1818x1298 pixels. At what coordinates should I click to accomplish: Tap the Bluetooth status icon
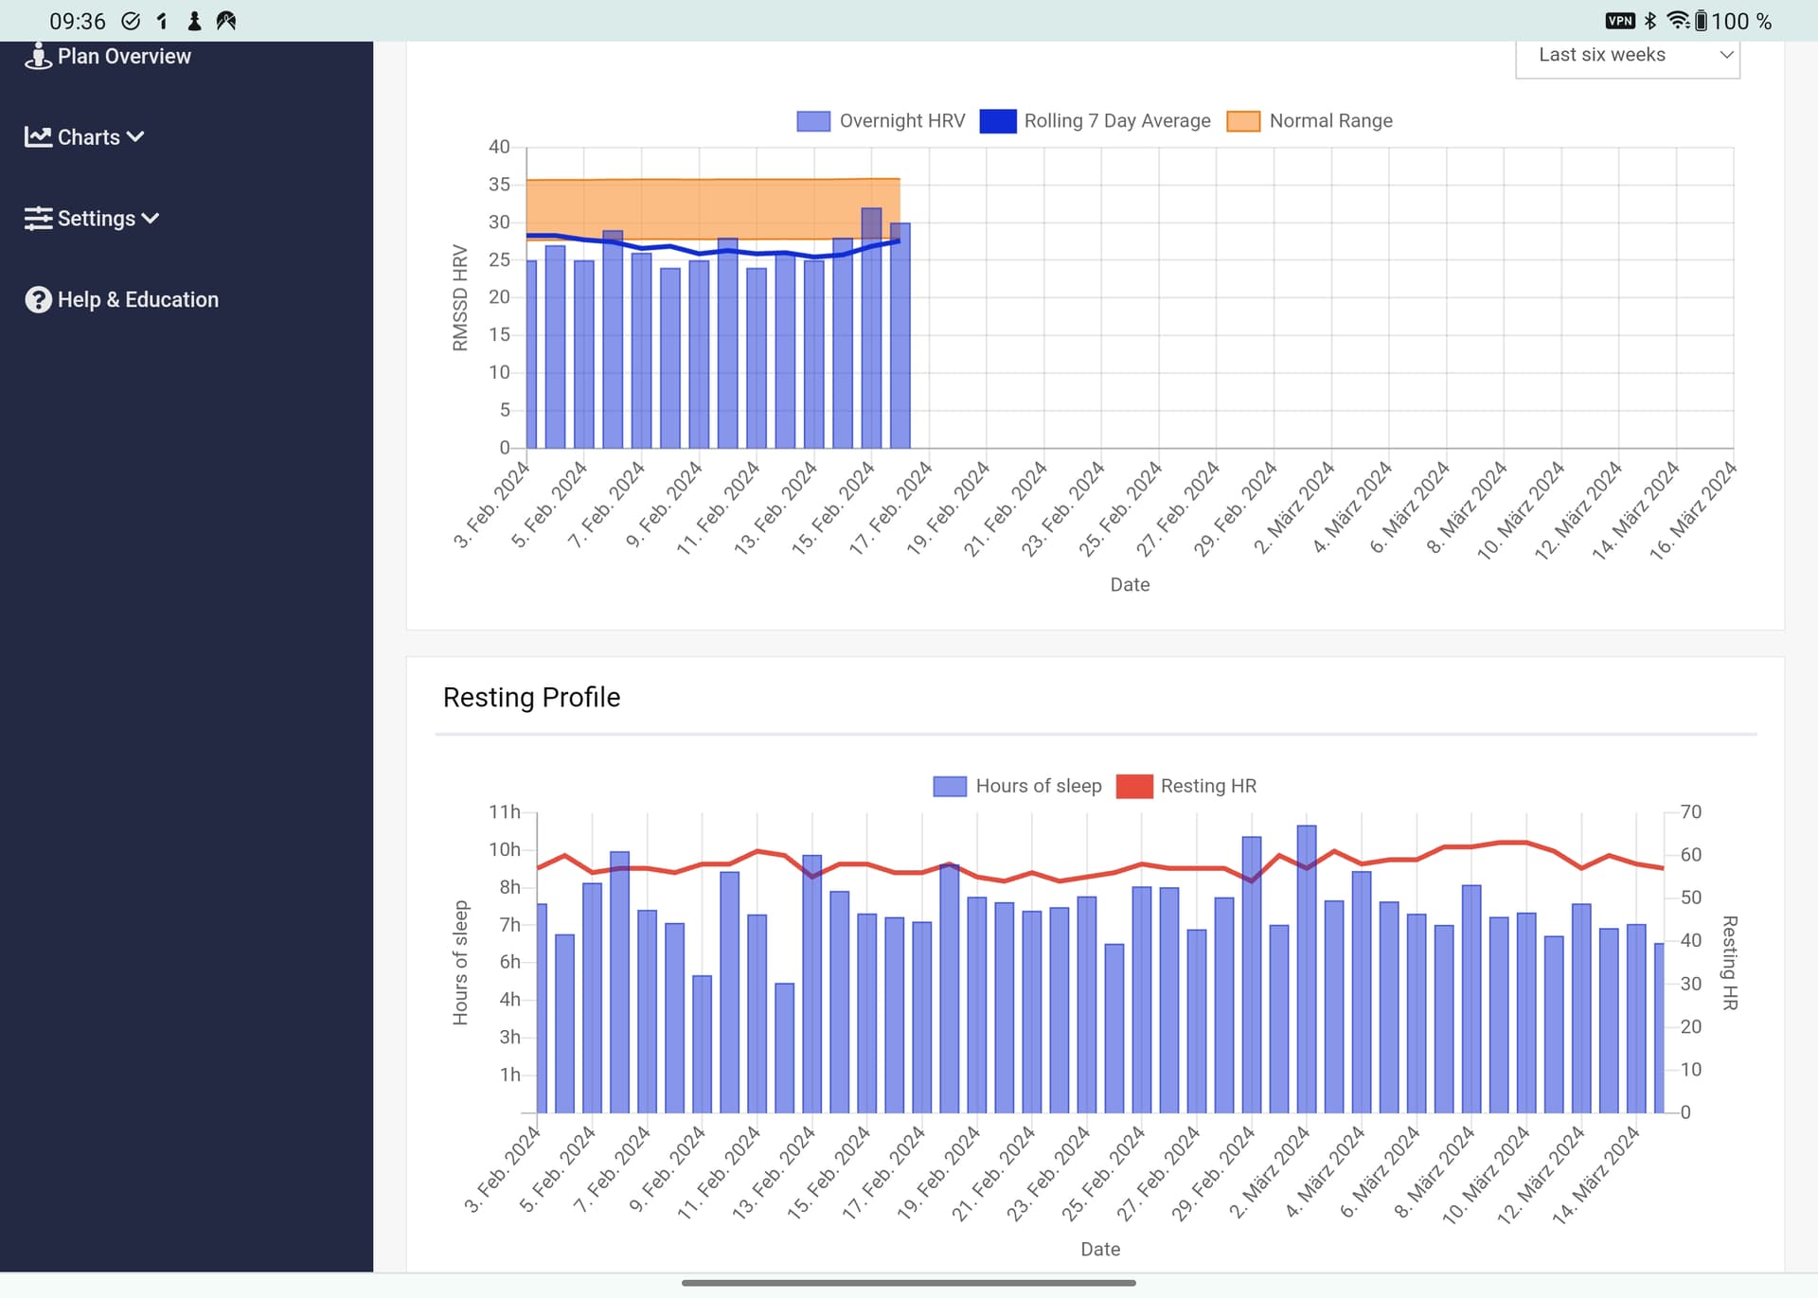pyautogui.click(x=1650, y=21)
